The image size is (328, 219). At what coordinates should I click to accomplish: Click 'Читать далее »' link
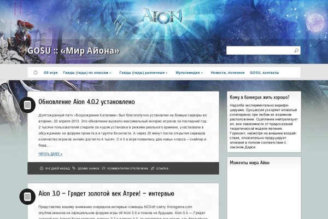[50, 154]
